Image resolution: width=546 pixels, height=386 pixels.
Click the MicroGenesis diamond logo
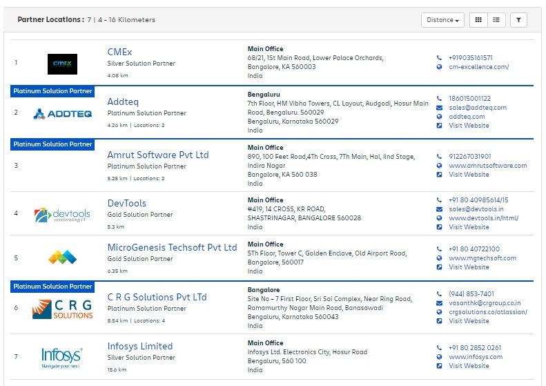[63, 258]
